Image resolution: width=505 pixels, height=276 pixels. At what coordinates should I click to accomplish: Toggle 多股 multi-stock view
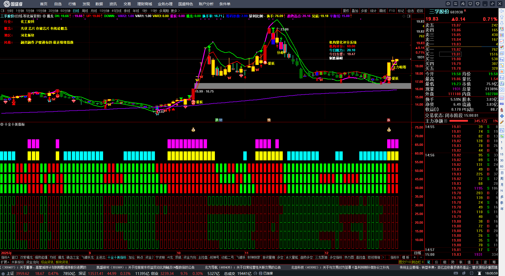(364, 11)
